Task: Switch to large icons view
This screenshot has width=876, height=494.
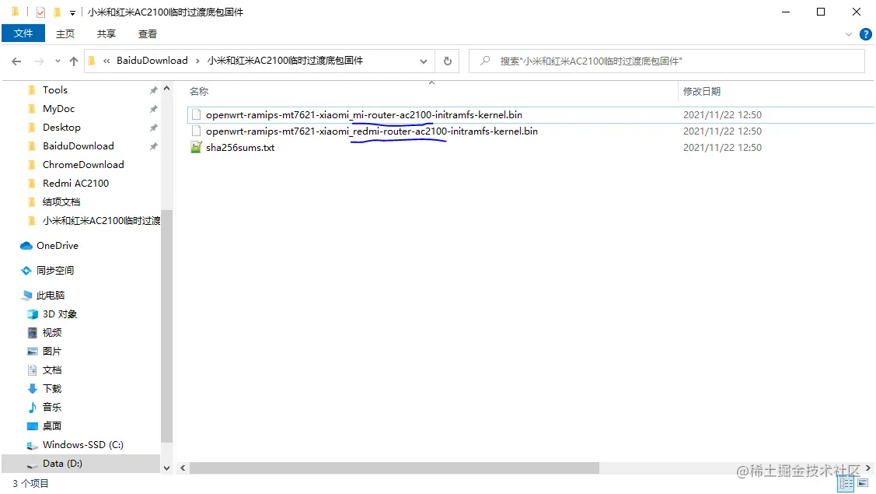Action: pyautogui.click(x=863, y=483)
